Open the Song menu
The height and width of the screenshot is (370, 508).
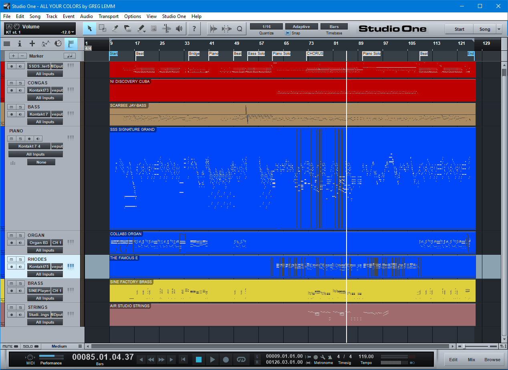(35, 16)
